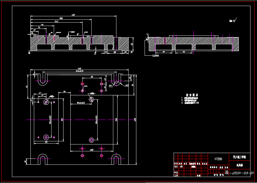Screen dimensions: 257x183
Task: Click the 420 overall height dimension
Action: pos(135,120)
